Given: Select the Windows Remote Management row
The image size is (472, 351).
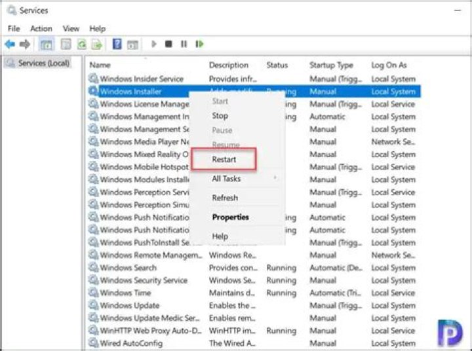Looking at the screenshot, I should click(253, 255).
